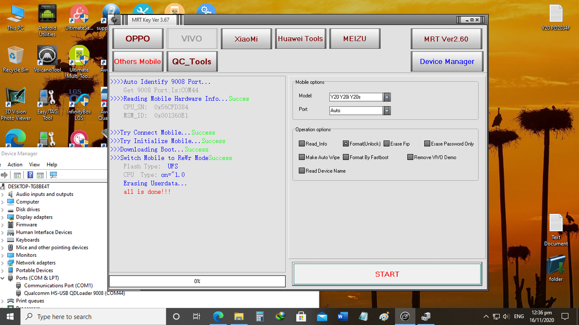Uncheck the Format(Unlock) option
Image resolution: width=579 pixels, height=325 pixels.
tap(346, 144)
